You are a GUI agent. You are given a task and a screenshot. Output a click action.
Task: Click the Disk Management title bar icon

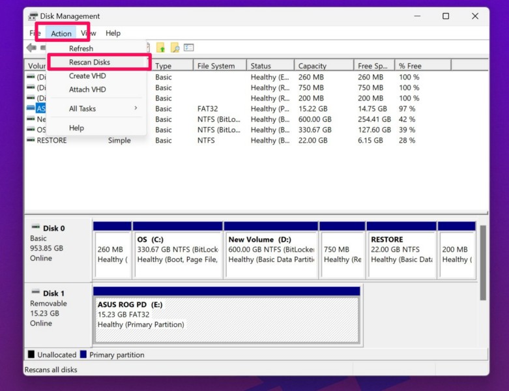point(33,16)
